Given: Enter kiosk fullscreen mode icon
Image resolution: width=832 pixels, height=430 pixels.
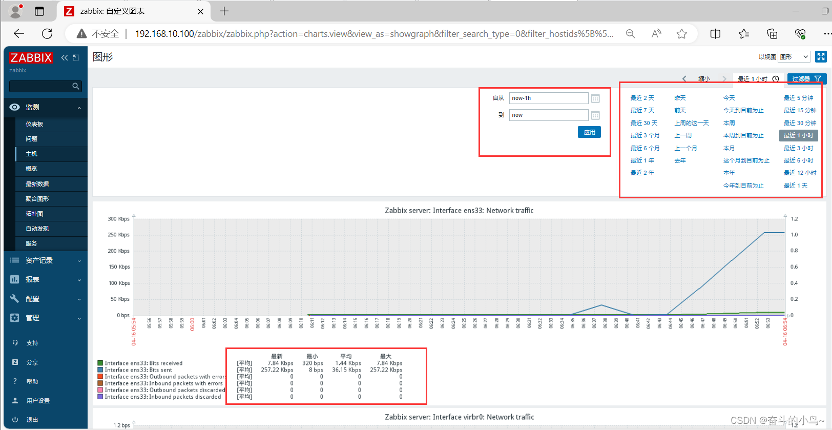Looking at the screenshot, I should [x=821, y=57].
